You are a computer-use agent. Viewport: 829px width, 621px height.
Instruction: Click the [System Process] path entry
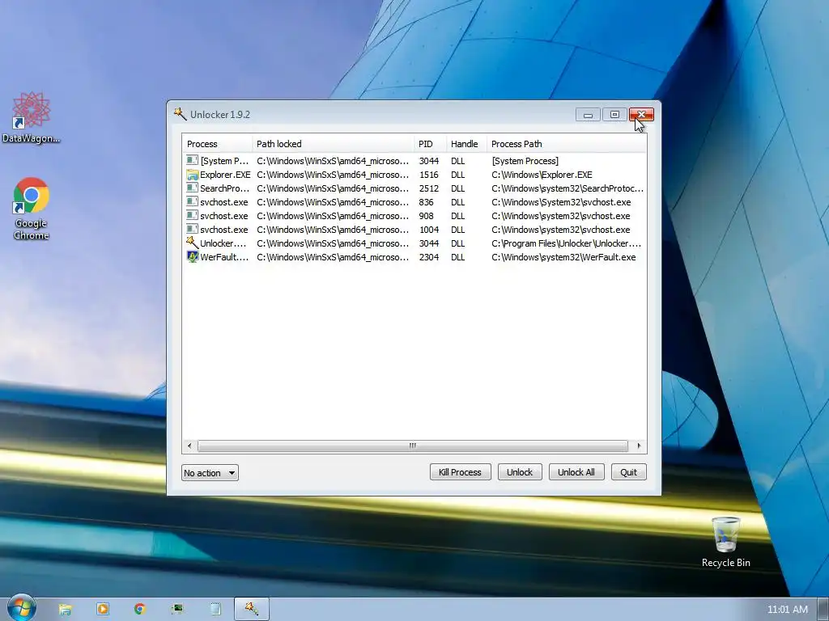click(x=525, y=161)
